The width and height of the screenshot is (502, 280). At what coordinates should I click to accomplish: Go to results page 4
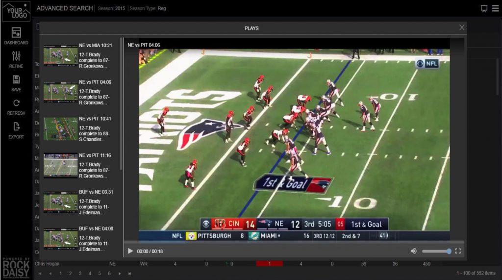point(90,273)
